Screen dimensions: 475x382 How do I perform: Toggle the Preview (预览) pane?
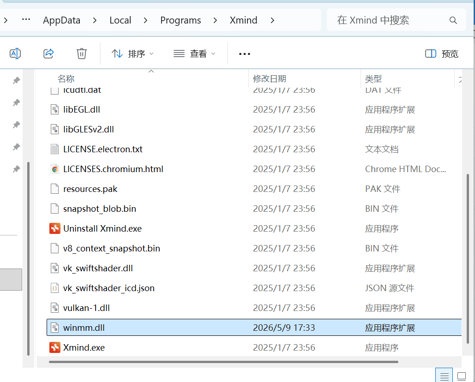click(x=442, y=54)
